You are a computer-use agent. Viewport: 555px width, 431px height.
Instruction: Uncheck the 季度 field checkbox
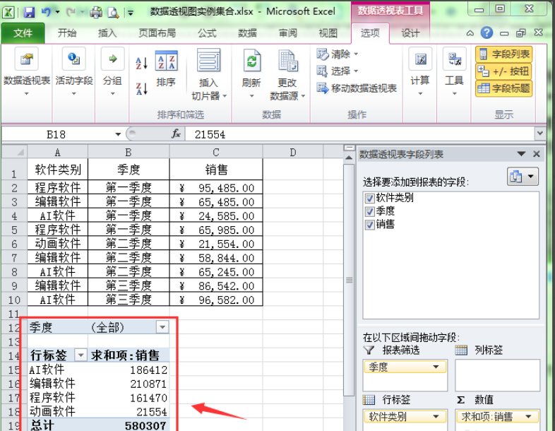pyautogui.click(x=369, y=211)
